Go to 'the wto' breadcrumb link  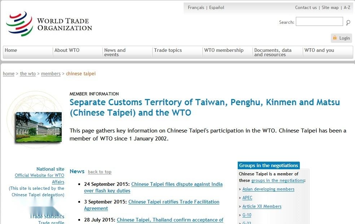[28, 74]
